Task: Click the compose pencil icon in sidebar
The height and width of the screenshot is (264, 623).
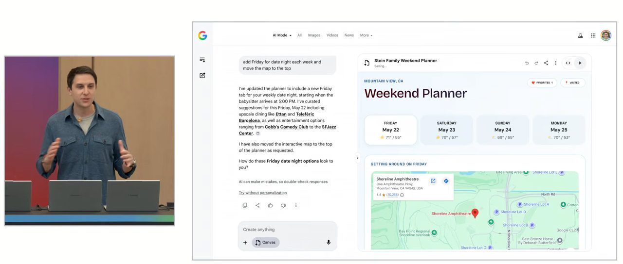Action: [202, 75]
